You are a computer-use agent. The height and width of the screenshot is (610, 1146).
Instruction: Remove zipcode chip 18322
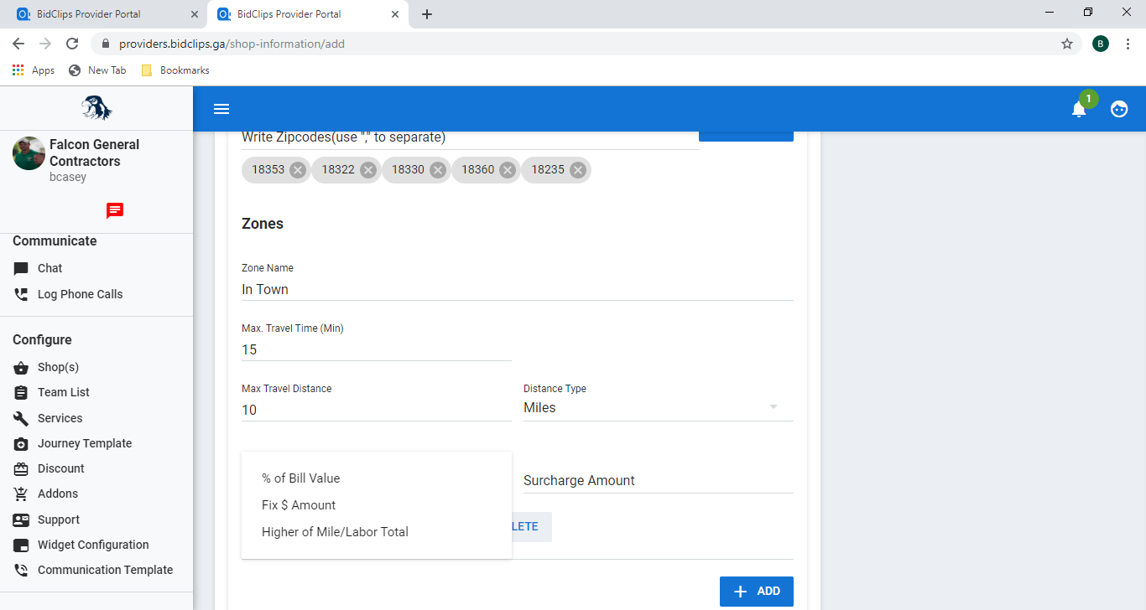[x=367, y=170]
